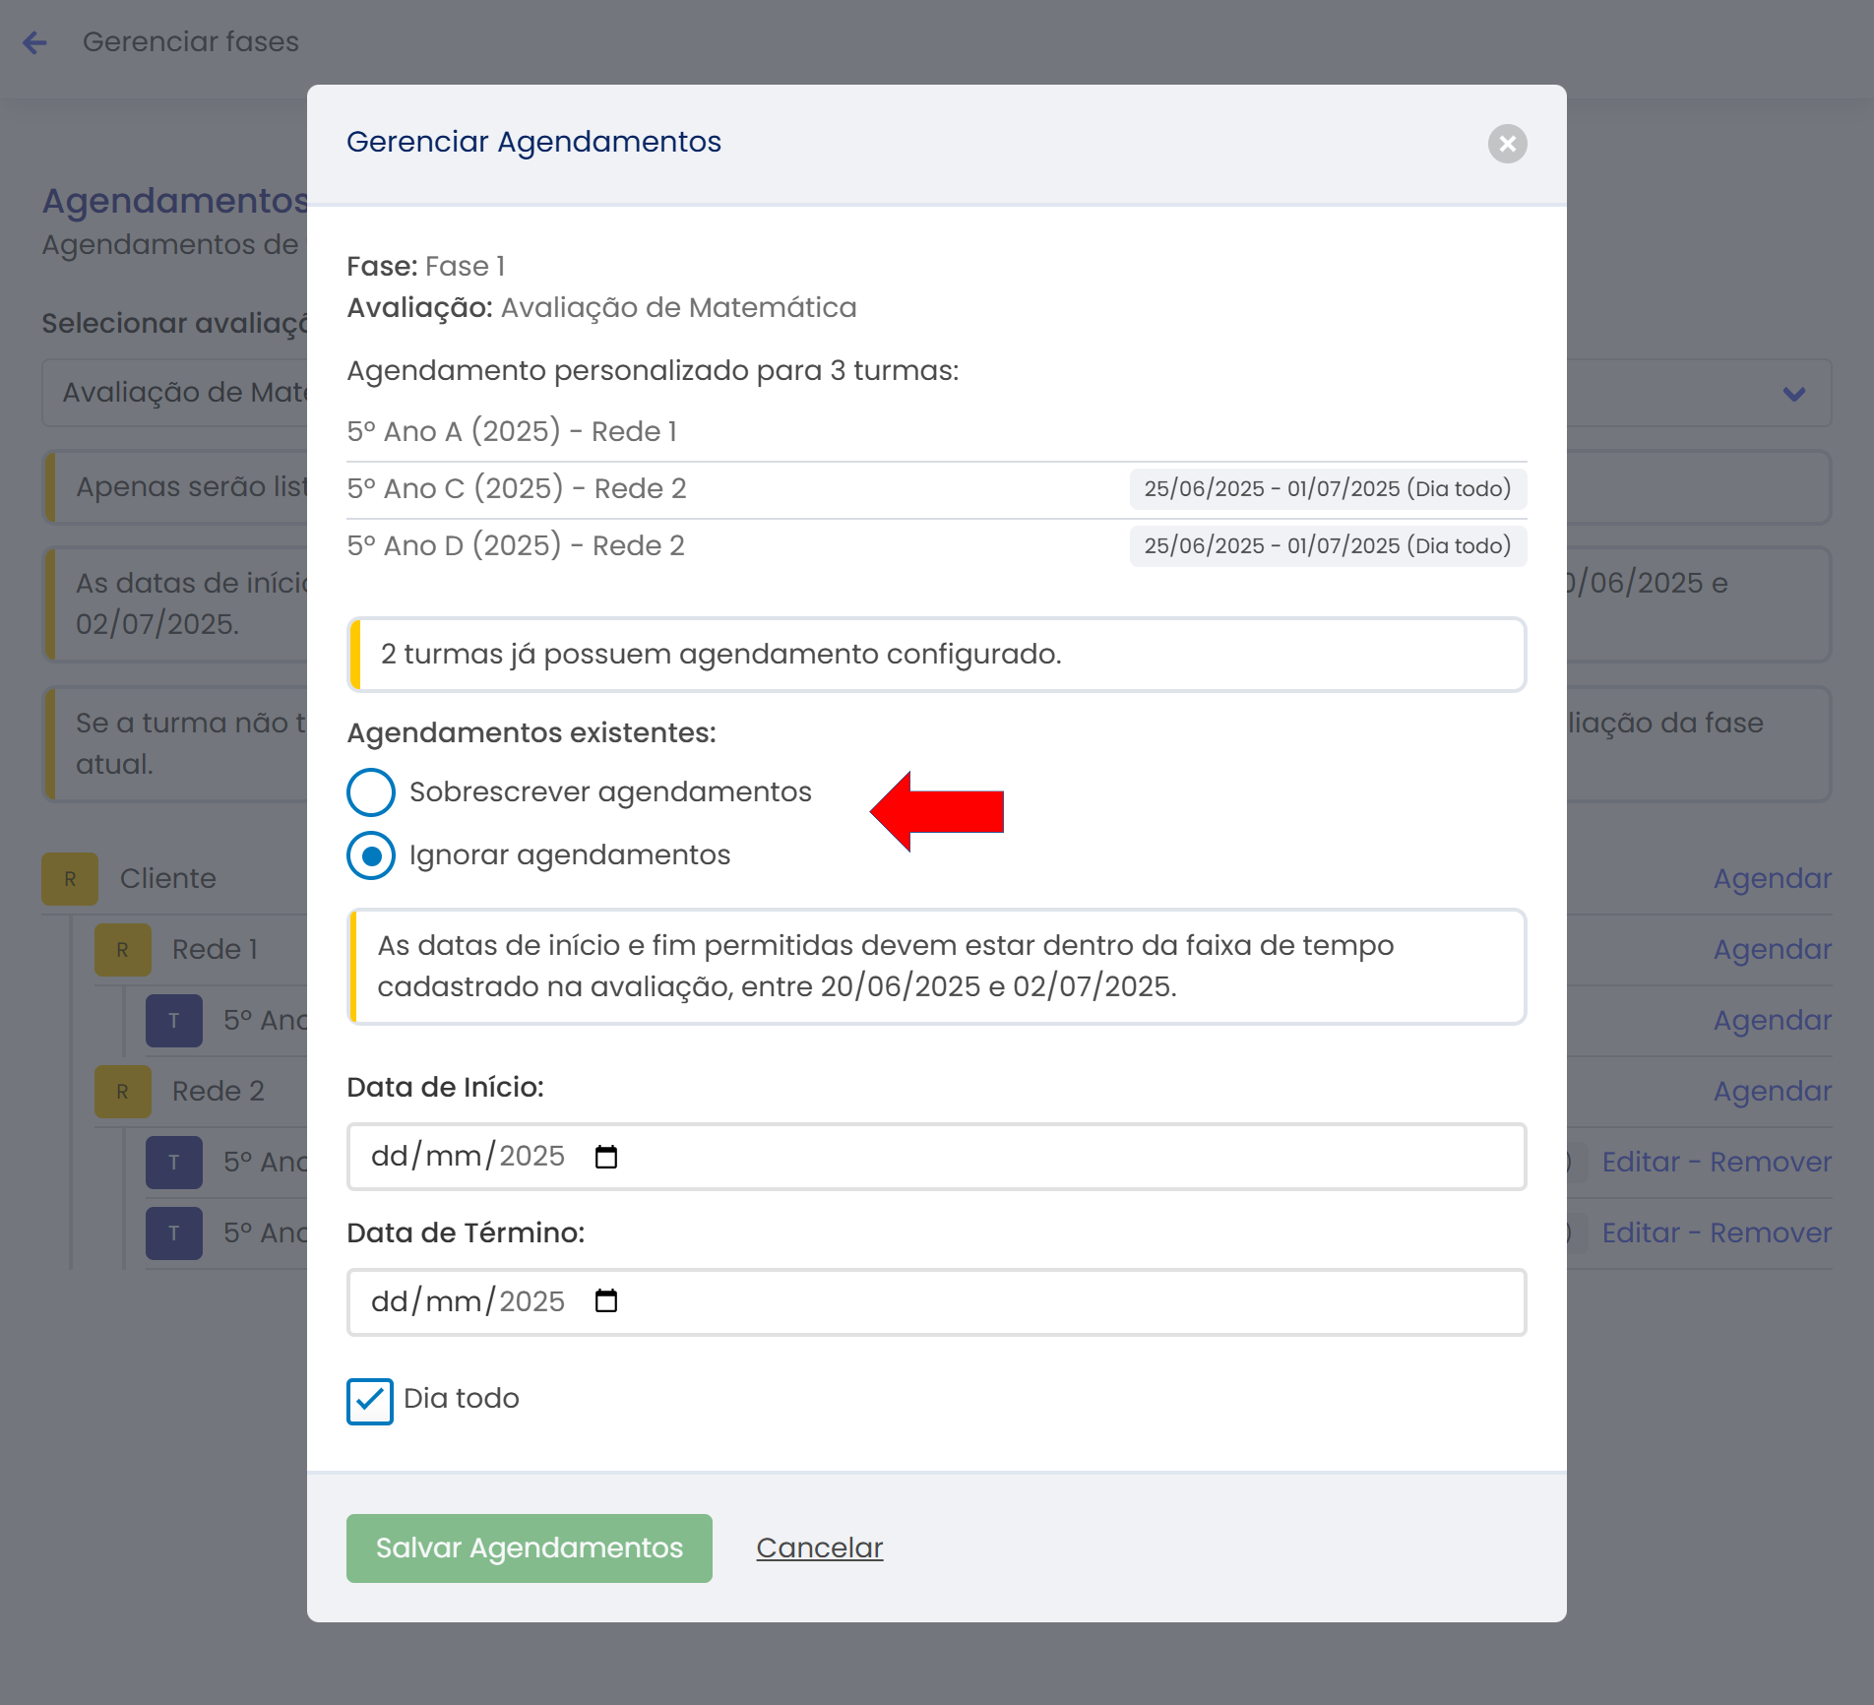Select the Cliente tree item

coord(168,878)
